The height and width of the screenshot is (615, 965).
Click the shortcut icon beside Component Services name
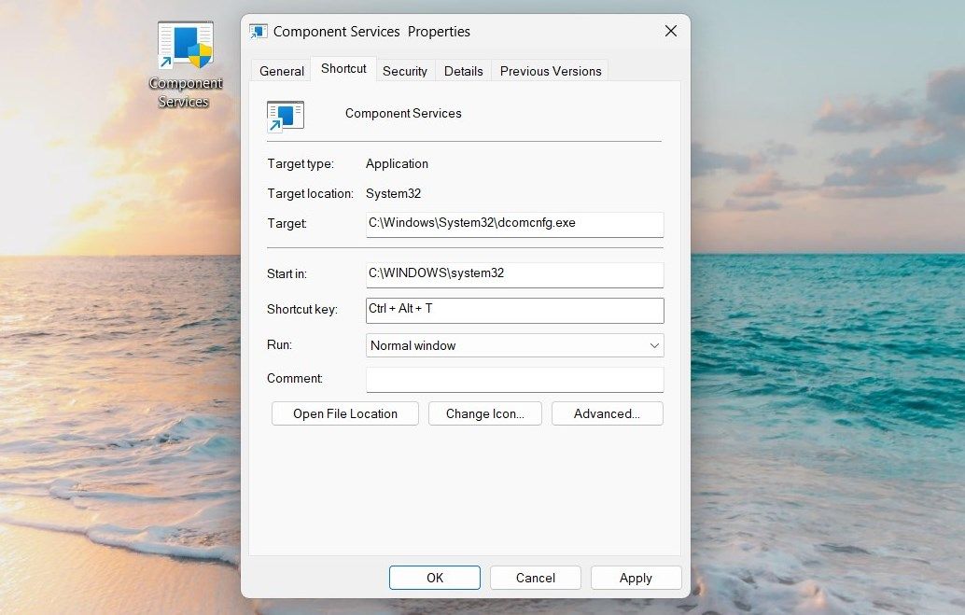(x=286, y=116)
